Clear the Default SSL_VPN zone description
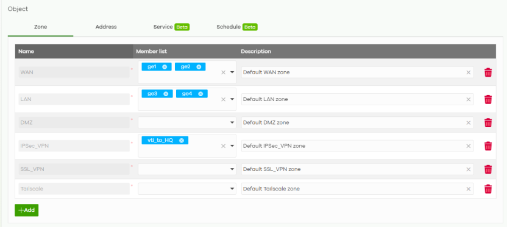The height and width of the screenshot is (227, 507). pyautogui.click(x=468, y=169)
